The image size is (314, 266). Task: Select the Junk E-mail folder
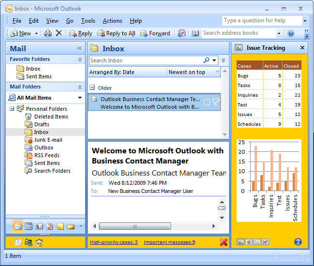click(43, 140)
